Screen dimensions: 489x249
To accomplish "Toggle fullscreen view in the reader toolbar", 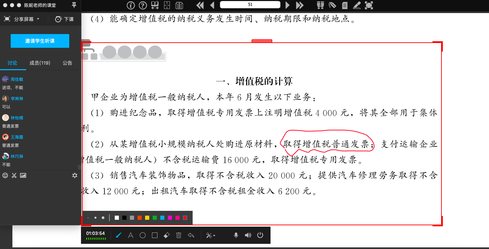I will 369,5.
